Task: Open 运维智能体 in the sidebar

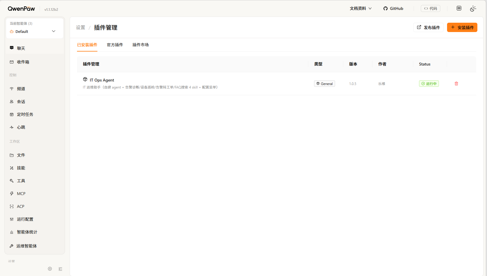Action: pos(35,246)
